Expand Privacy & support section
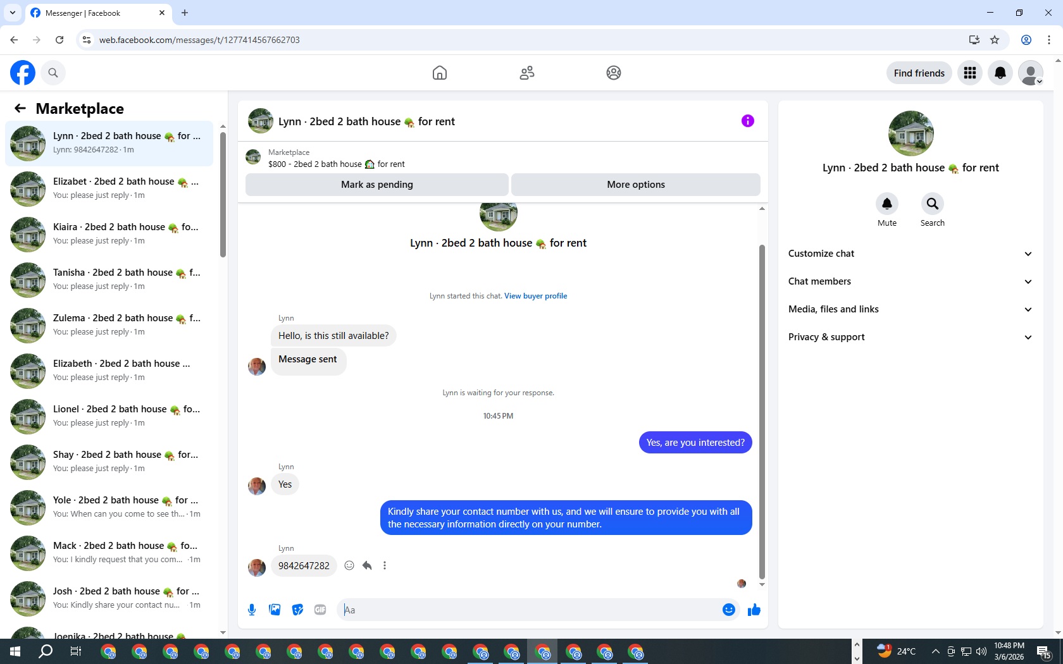The height and width of the screenshot is (664, 1063). [911, 337]
